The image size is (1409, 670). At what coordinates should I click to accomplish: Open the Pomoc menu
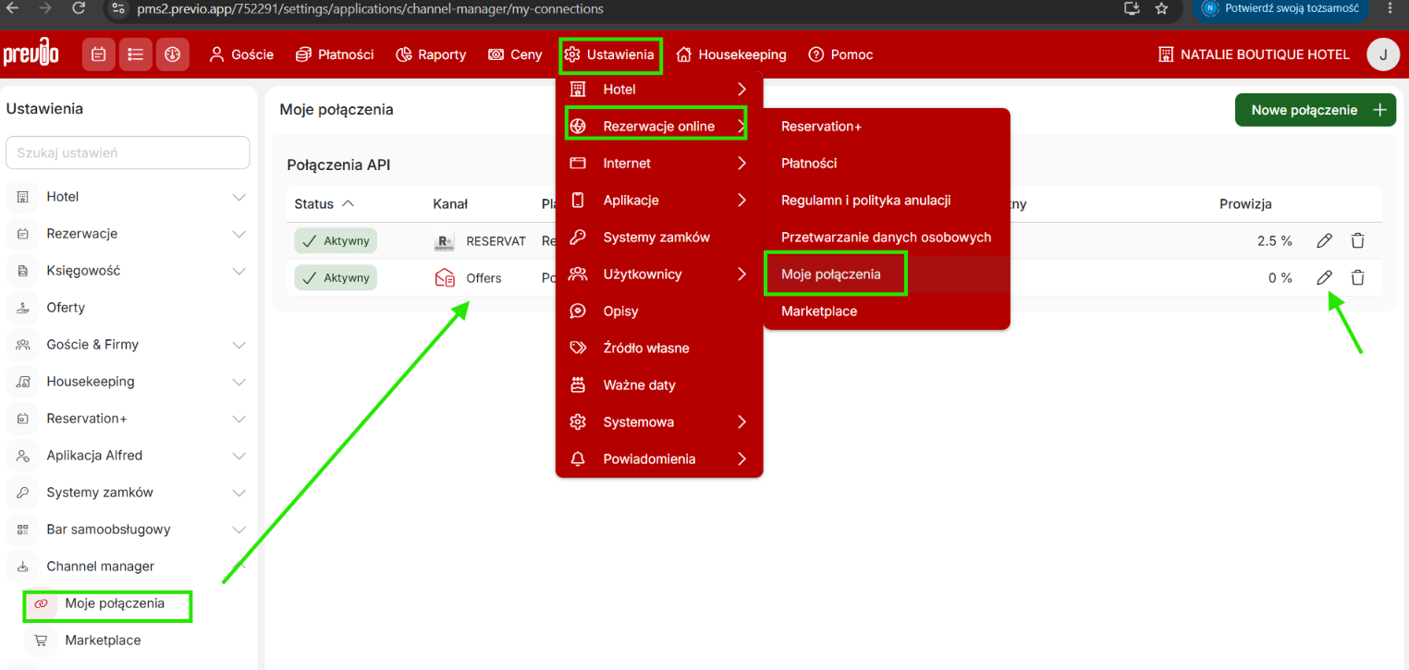pyautogui.click(x=840, y=55)
